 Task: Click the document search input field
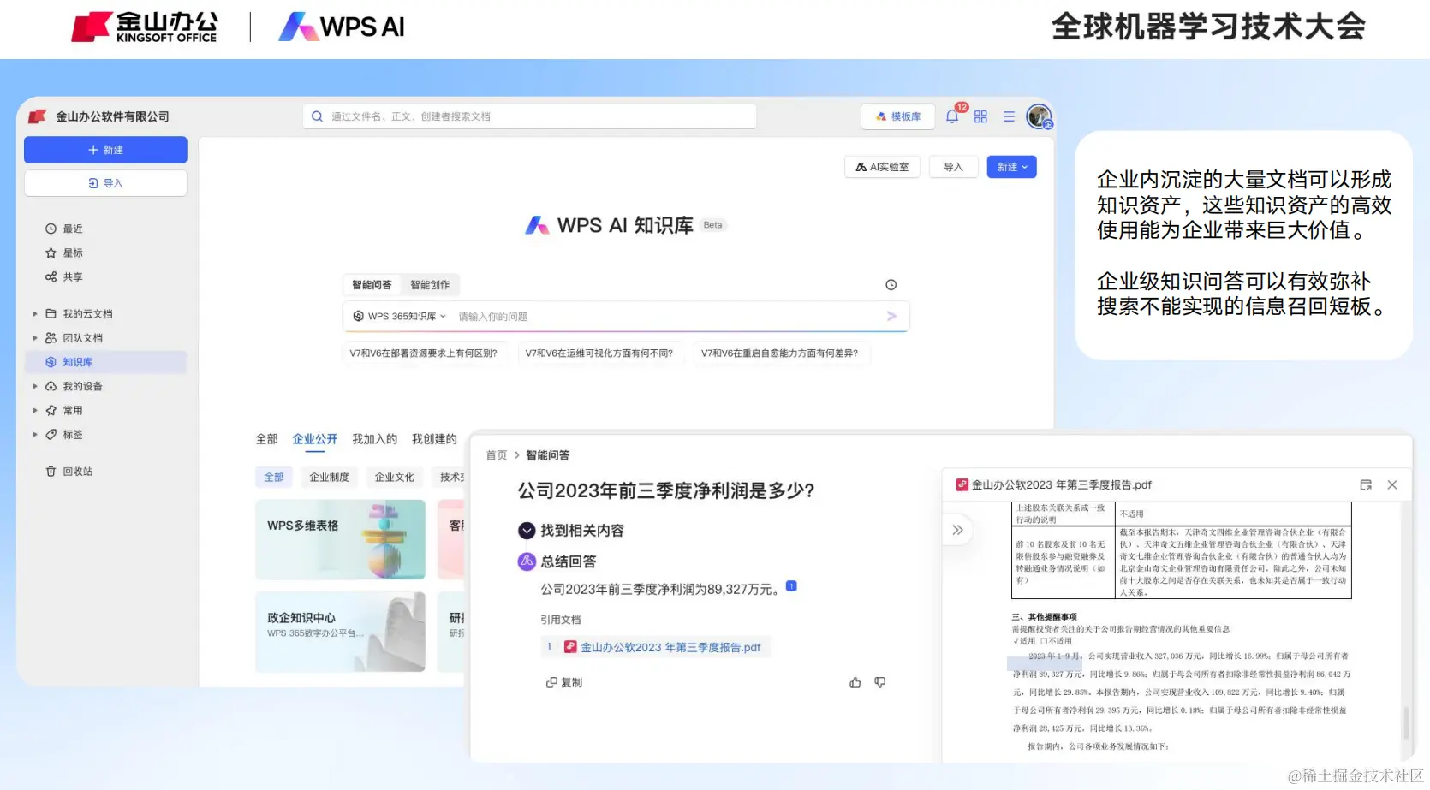coord(529,116)
